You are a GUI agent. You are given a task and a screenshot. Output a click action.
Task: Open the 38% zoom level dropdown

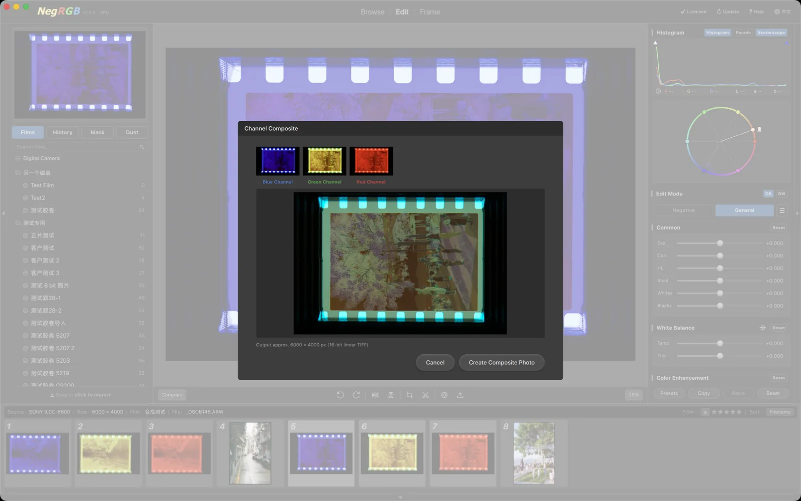(633, 395)
